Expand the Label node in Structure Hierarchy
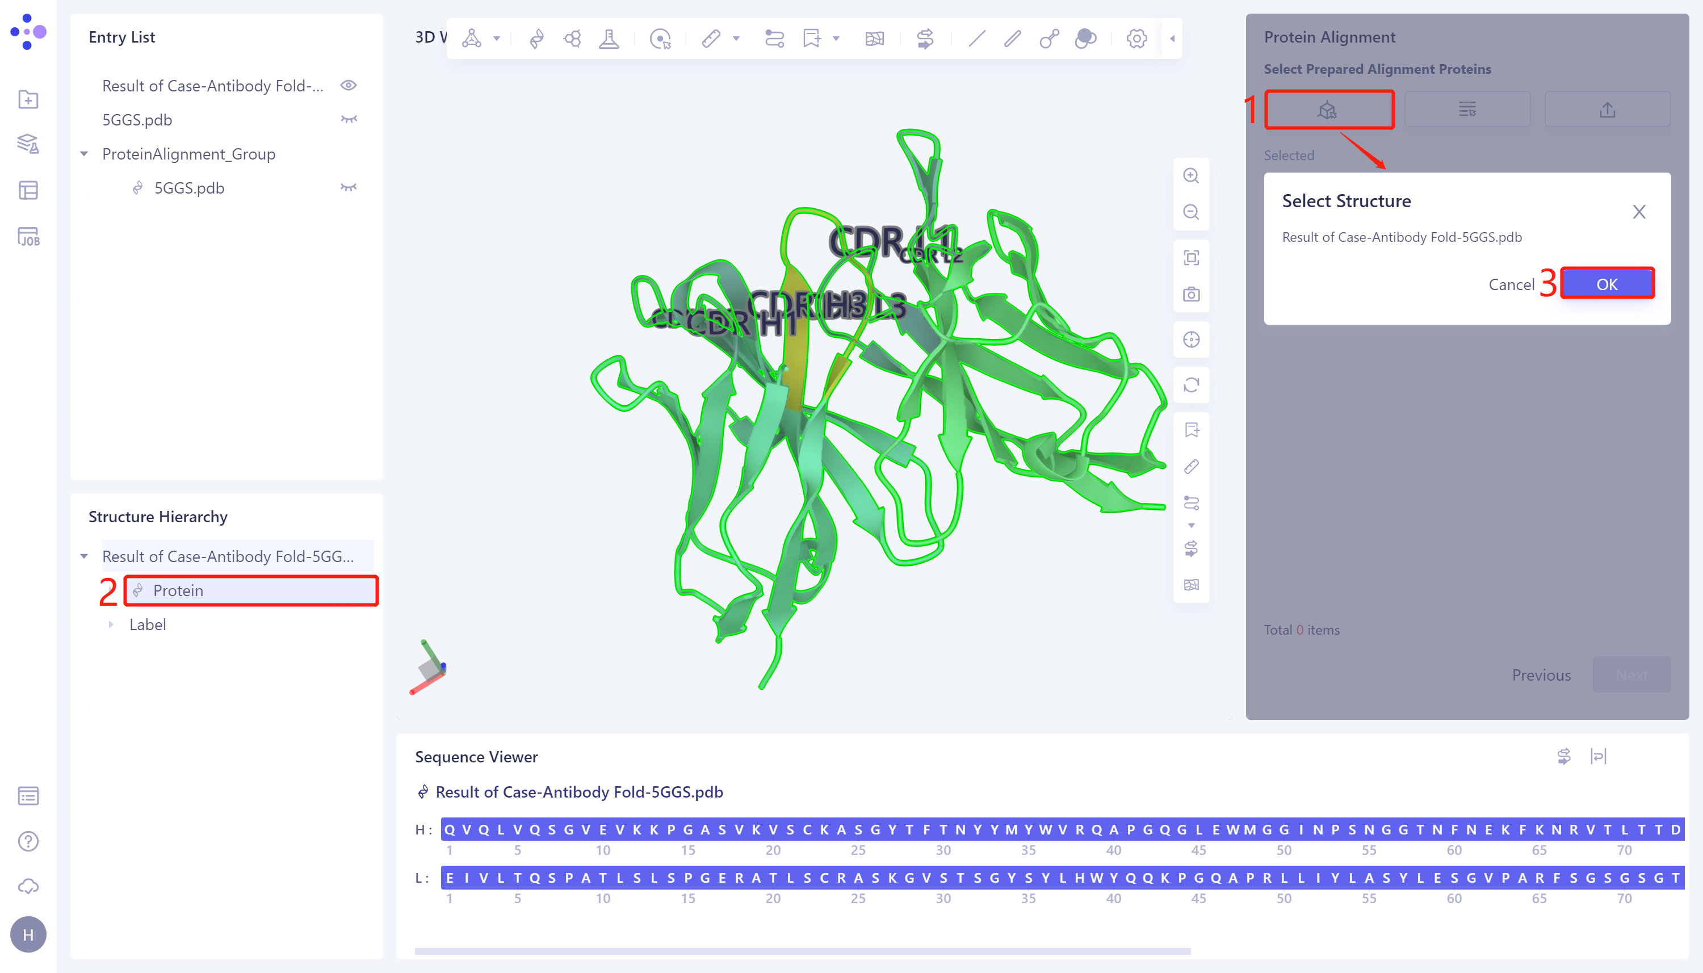 (x=110, y=624)
